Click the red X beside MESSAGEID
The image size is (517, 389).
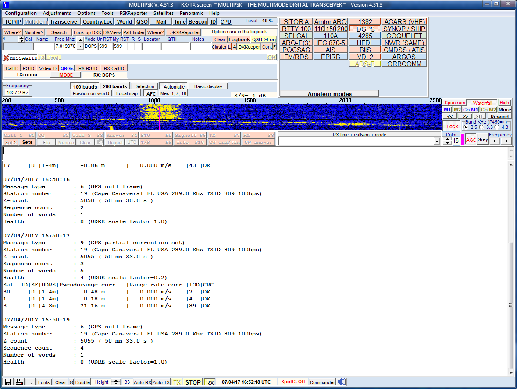pos(6,58)
